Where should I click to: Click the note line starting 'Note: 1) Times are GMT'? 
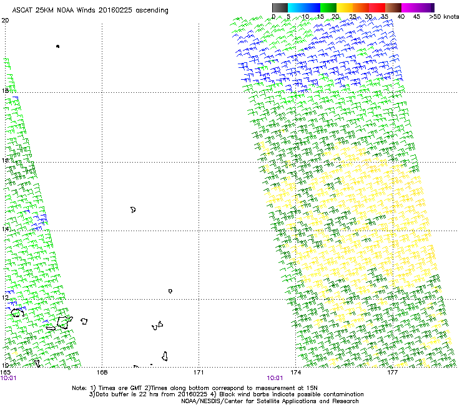pos(195,388)
